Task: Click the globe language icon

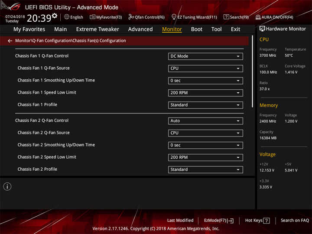Action: [67, 17]
